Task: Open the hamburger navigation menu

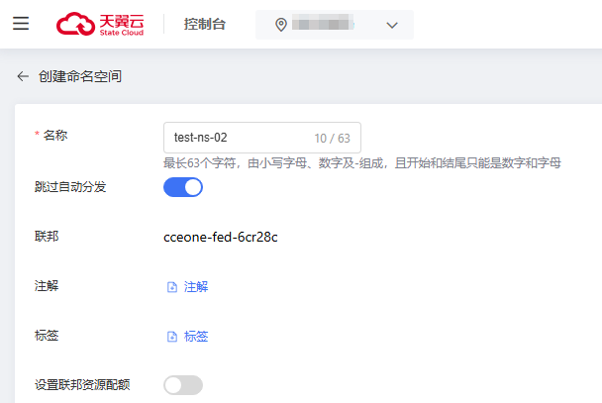Action: tap(21, 24)
